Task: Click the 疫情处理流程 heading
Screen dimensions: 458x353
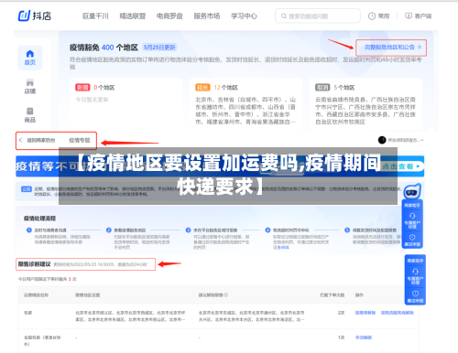Action: 39,219
